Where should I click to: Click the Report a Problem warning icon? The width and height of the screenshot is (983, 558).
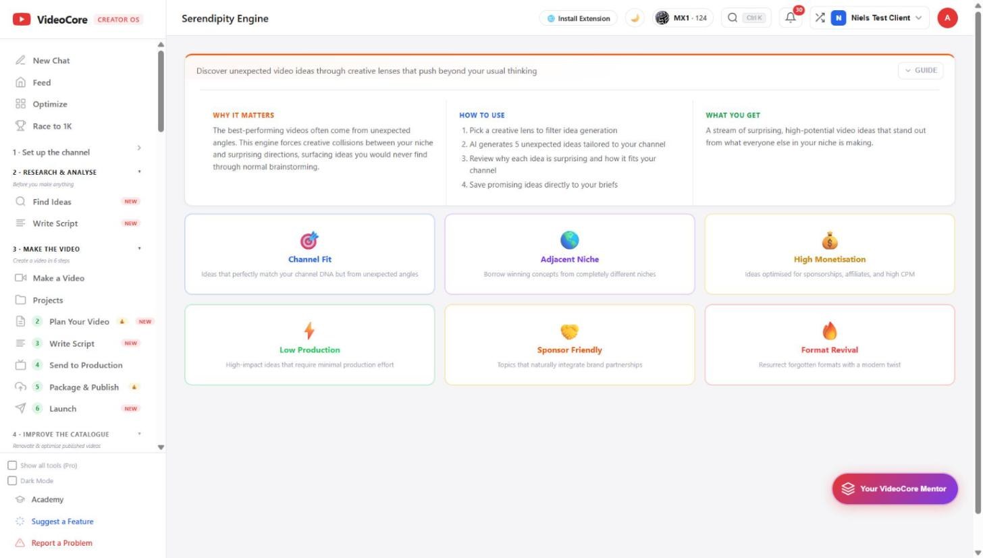(20, 543)
